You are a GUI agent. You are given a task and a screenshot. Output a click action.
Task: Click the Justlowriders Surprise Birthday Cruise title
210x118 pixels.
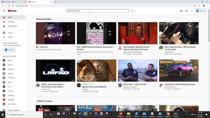pyautogui.click(x=180, y=85)
